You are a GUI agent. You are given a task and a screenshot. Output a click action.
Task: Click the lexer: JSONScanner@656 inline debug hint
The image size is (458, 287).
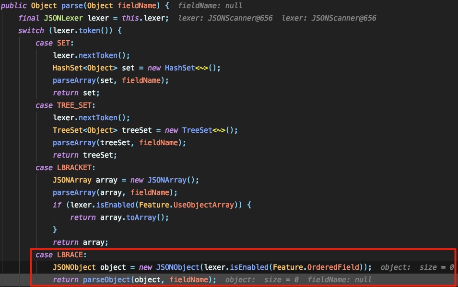click(x=225, y=18)
